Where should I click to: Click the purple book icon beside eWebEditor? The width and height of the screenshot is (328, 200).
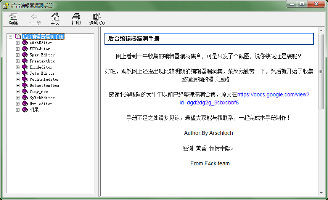click(25, 43)
